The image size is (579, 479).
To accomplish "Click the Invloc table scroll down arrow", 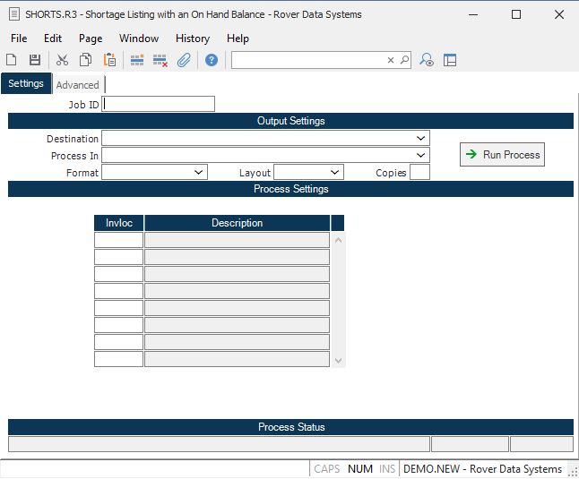I will 338,360.
